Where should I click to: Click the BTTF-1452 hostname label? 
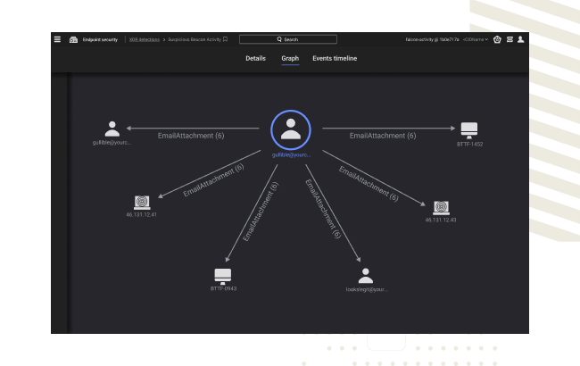469,145
